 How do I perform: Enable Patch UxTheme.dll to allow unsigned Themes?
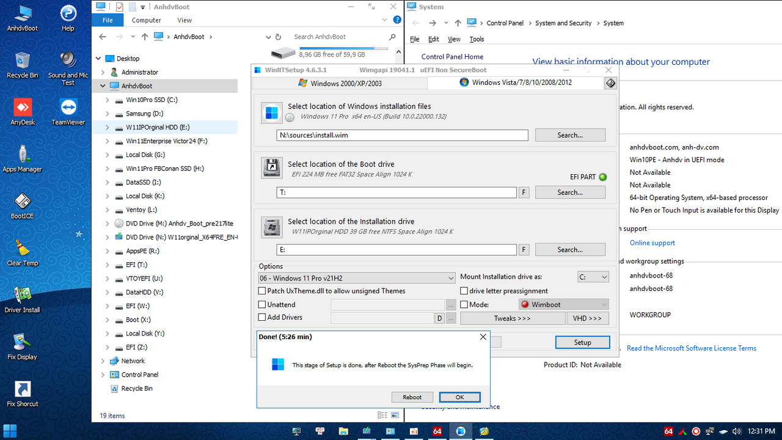coord(262,291)
